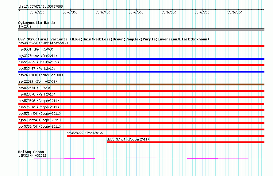Click ruler position 55767800

pyautogui.click(x=235, y=12)
